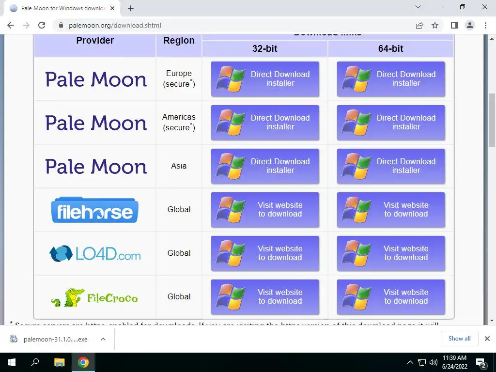
Task: Click the Provider column header
Action: (x=95, y=41)
